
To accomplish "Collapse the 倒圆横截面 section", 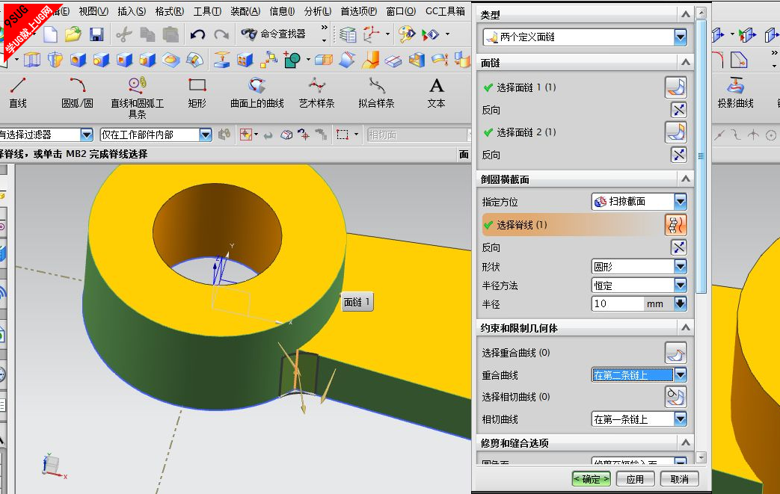I will (x=686, y=179).
